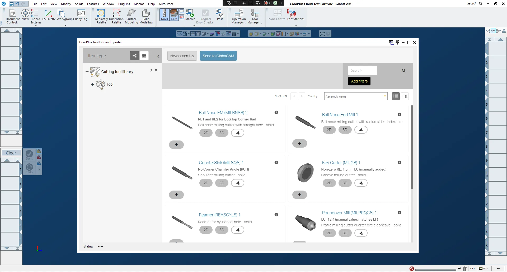Collapse the Cutting tool library node
Screen dimensions: 507x272
click(x=87, y=72)
